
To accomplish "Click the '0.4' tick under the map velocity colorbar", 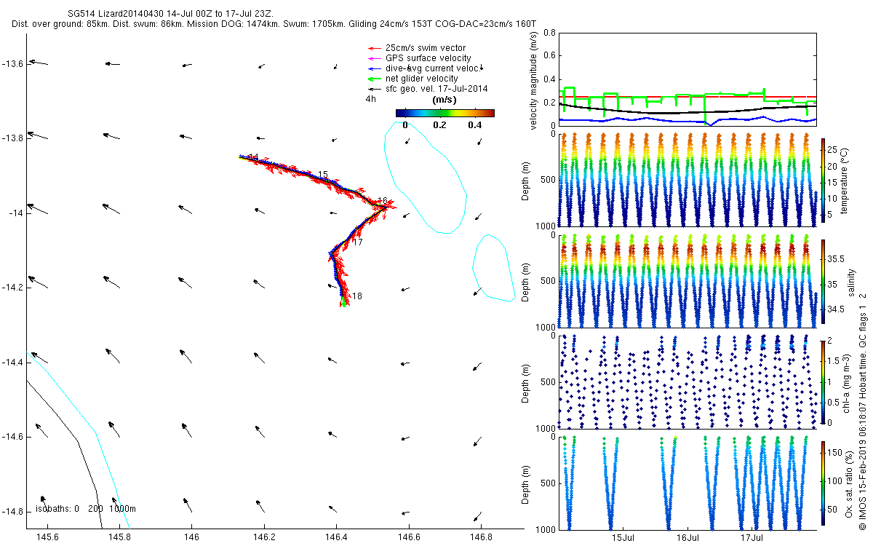I will coord(474,125).
